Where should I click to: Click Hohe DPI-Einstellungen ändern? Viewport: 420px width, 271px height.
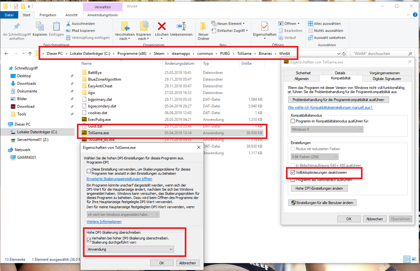[x=319, y=188]
